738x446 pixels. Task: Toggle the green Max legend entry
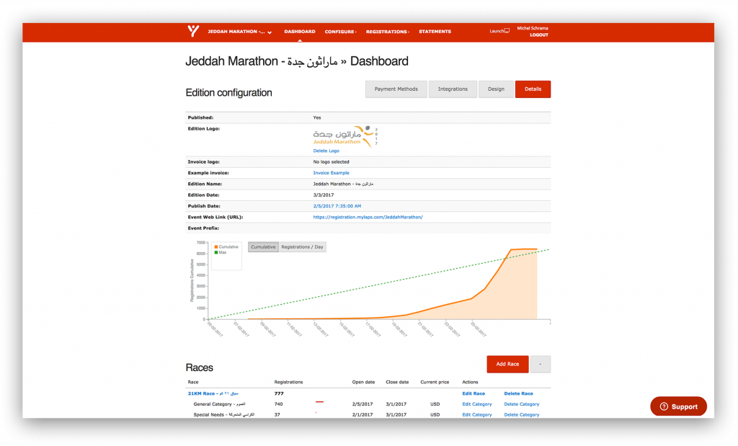click(221, 252)
